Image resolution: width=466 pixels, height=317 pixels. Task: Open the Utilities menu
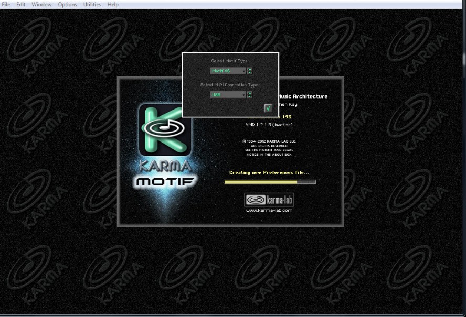pyautogui.click(x=92, y=4)
